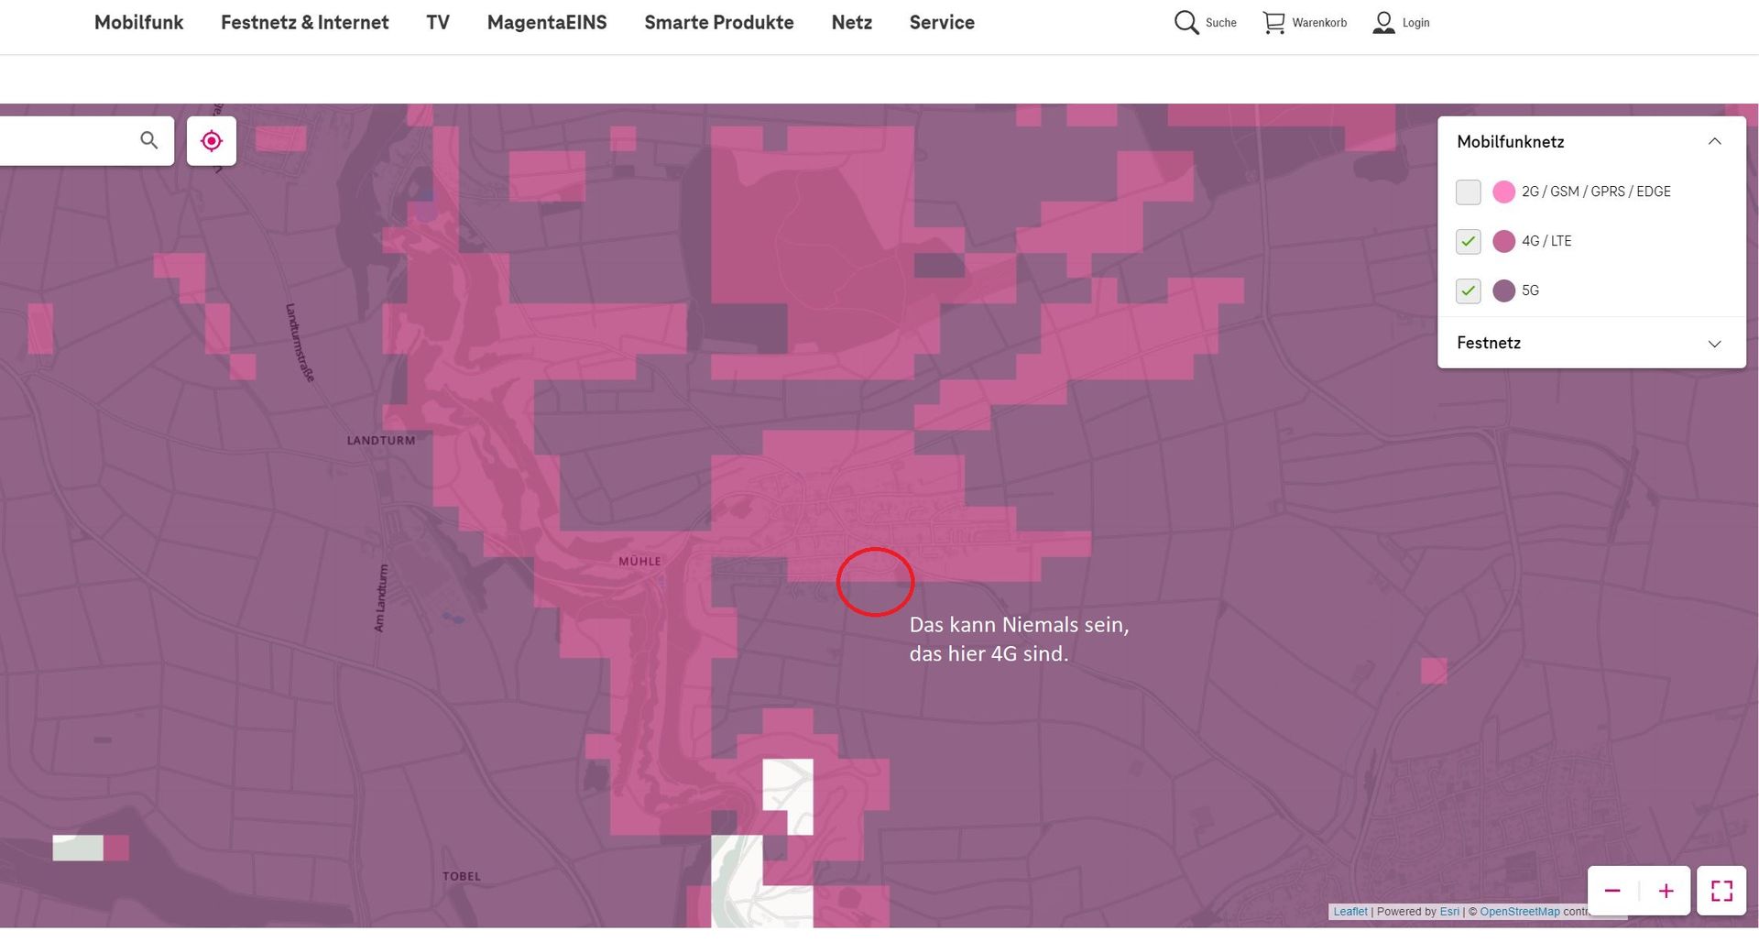Click the 5G label text
Viewport: 1759px width, 942px height.
(x=1530, y=290)
